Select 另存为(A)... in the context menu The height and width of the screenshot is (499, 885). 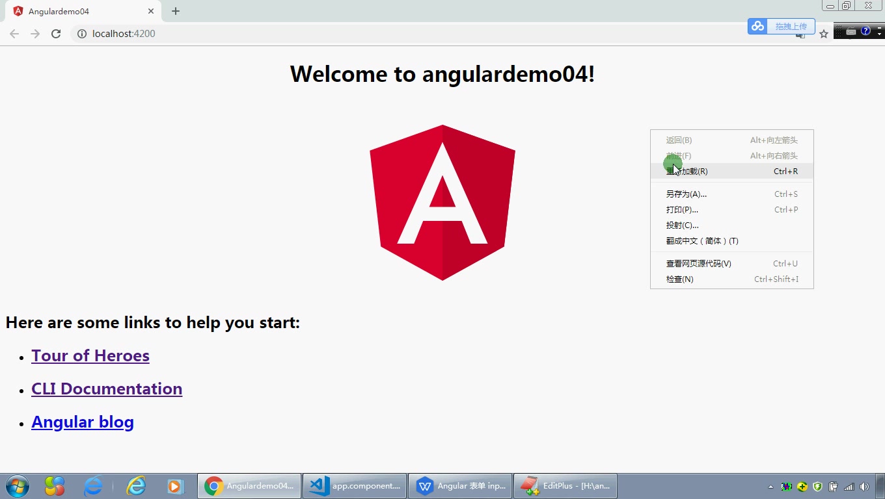[x=732, y=194]
